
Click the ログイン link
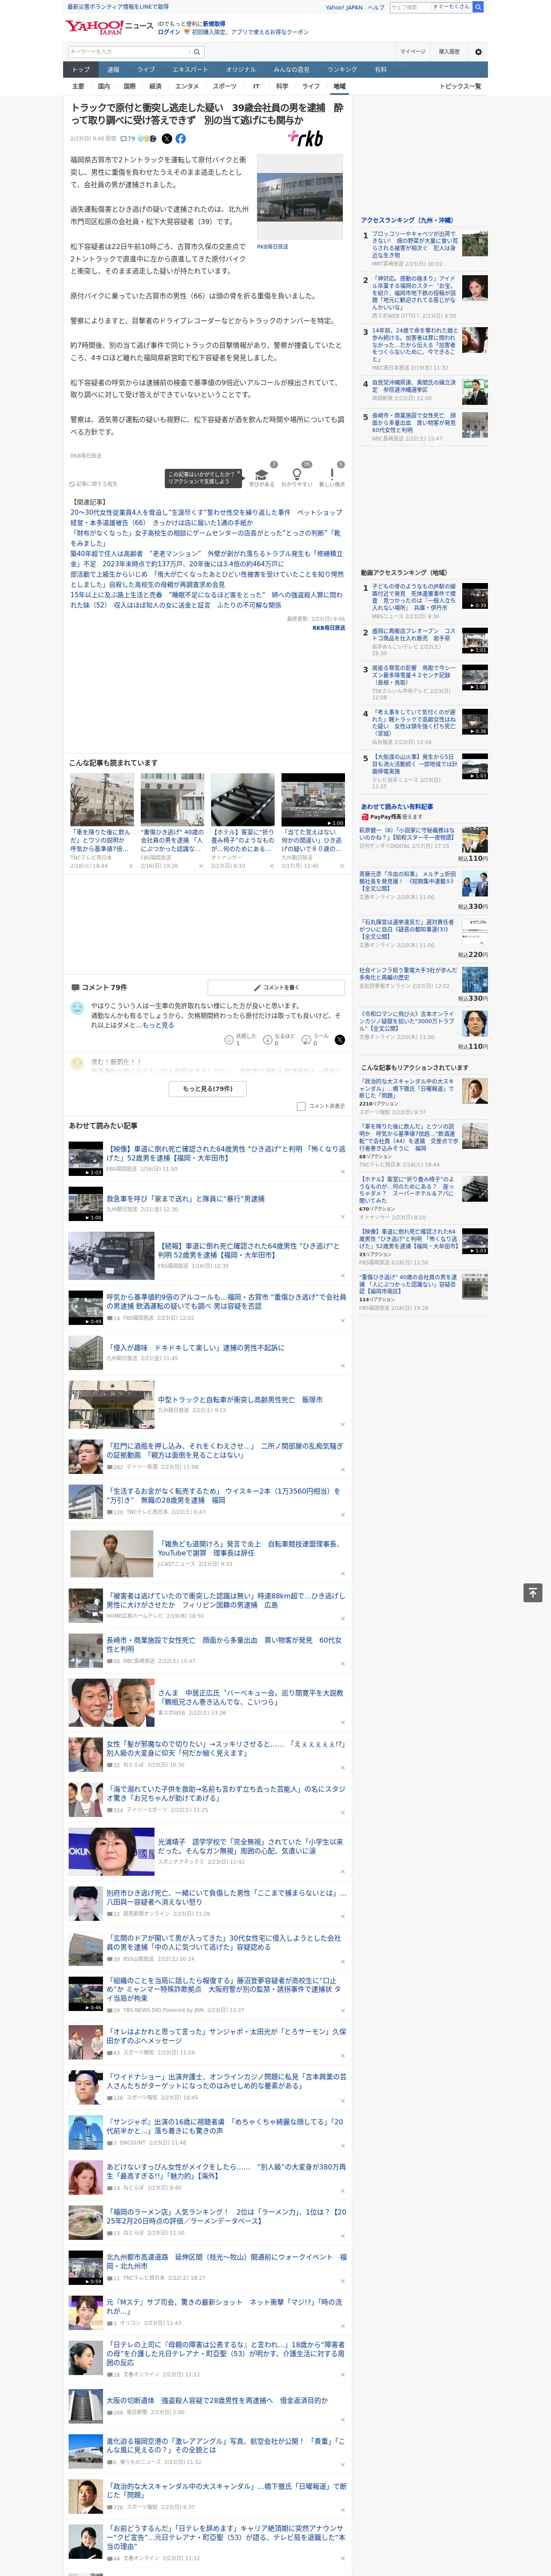(x=169, y=32)
